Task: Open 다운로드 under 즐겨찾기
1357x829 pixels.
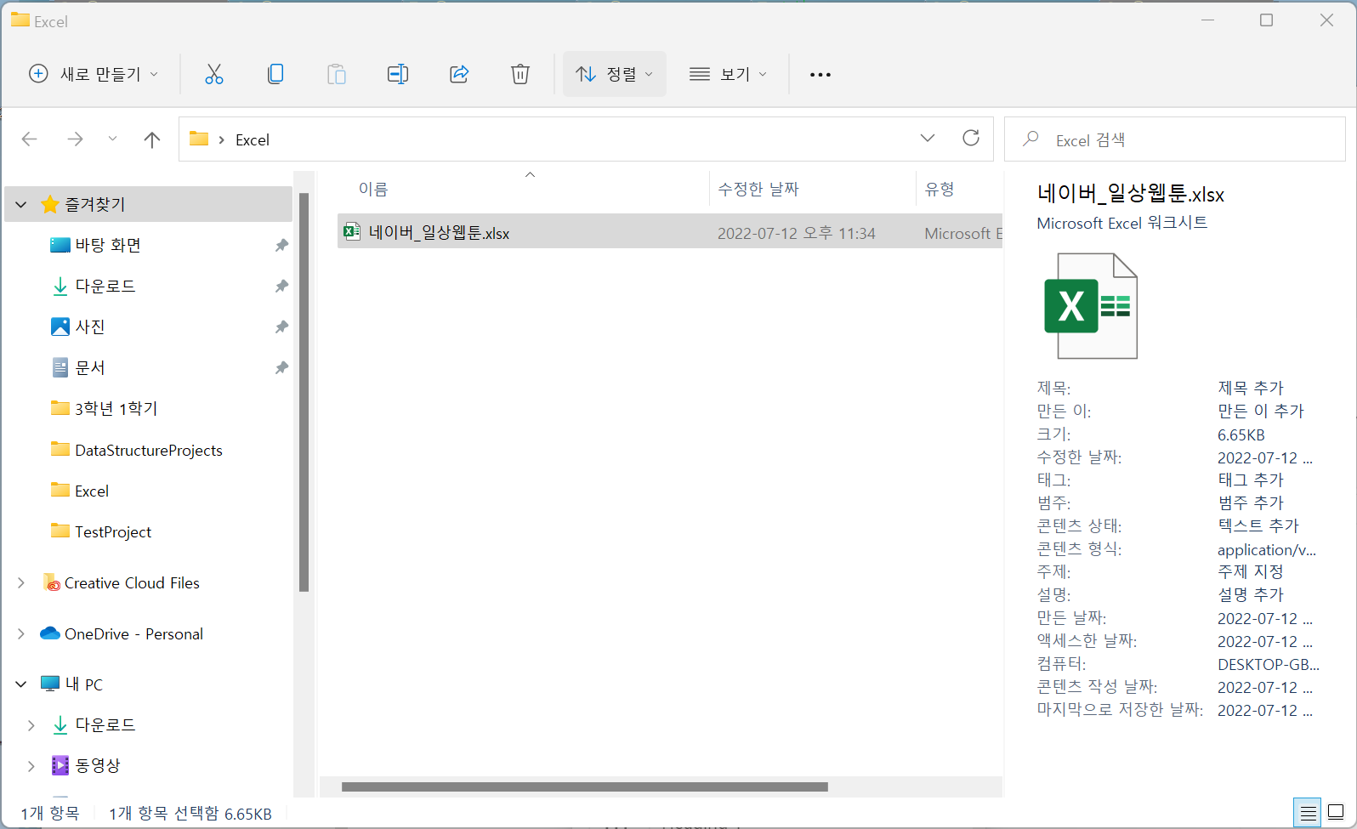Action: pos(105,287)
